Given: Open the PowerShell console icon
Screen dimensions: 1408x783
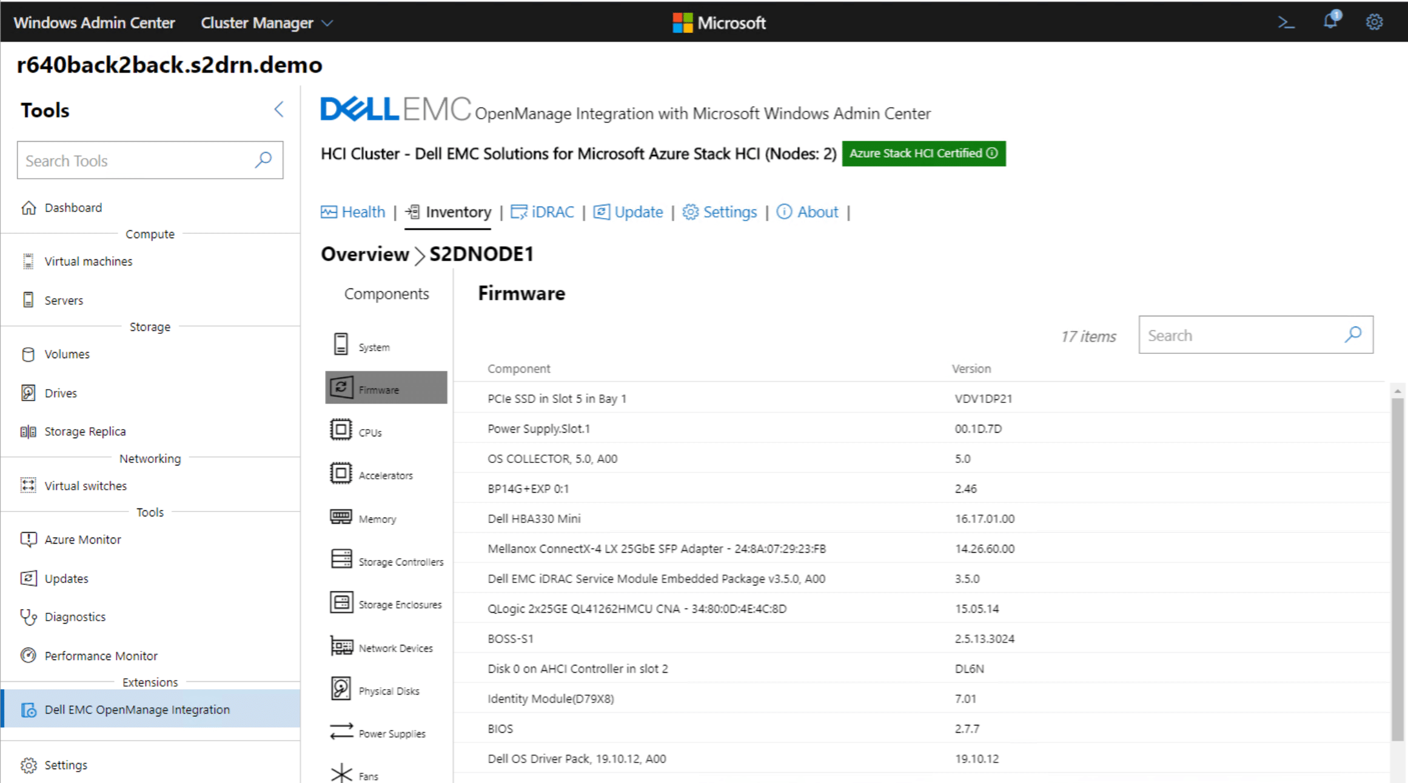Looking at the screenshot, I should click(x=1286, y=22).
